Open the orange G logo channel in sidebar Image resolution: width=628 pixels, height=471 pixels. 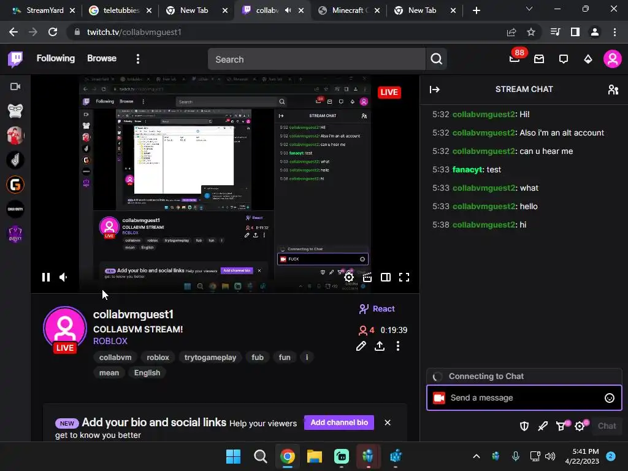15,185
